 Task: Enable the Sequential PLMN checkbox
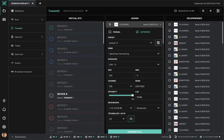tap(175, 11)
